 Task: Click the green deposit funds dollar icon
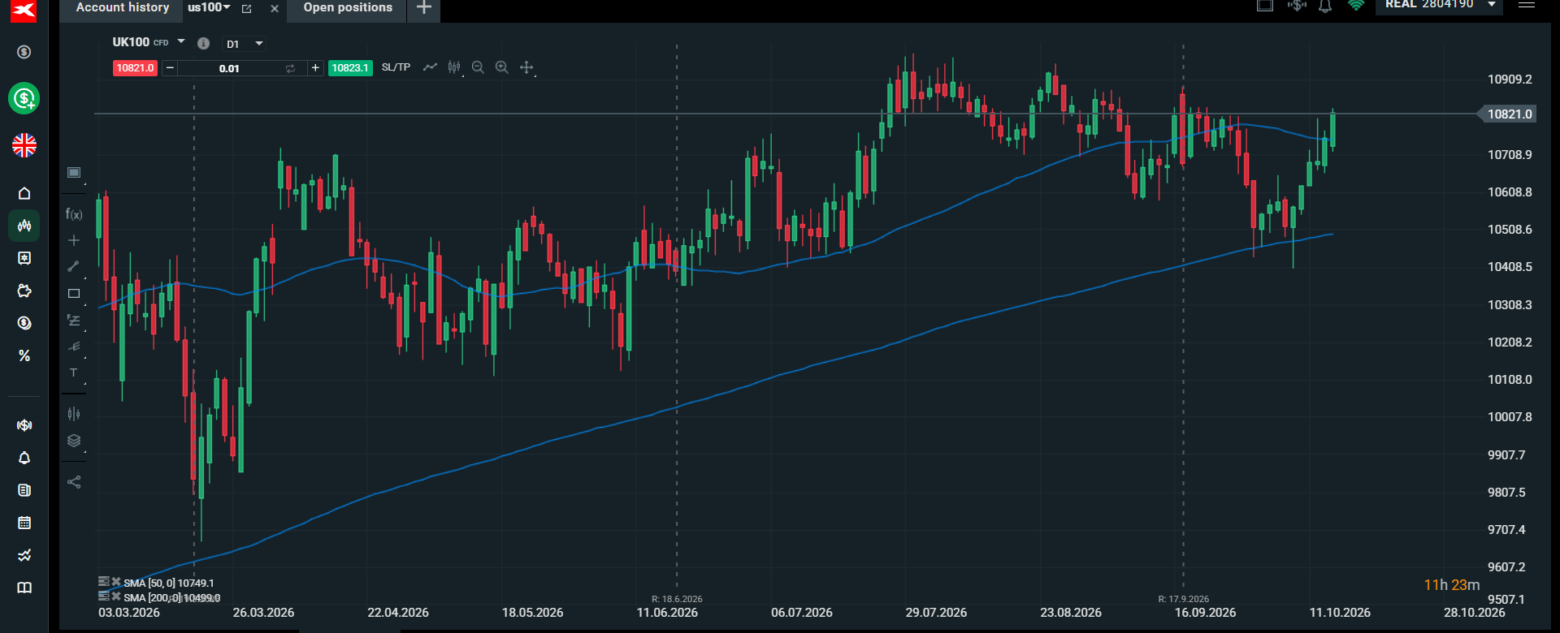24,98
